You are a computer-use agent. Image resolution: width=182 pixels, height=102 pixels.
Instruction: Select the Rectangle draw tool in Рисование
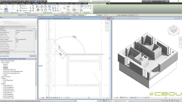coord(84,6)
